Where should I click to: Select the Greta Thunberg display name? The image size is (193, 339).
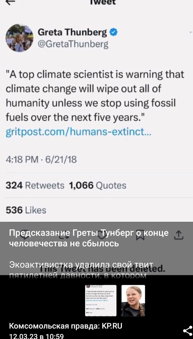pos(72,32)
